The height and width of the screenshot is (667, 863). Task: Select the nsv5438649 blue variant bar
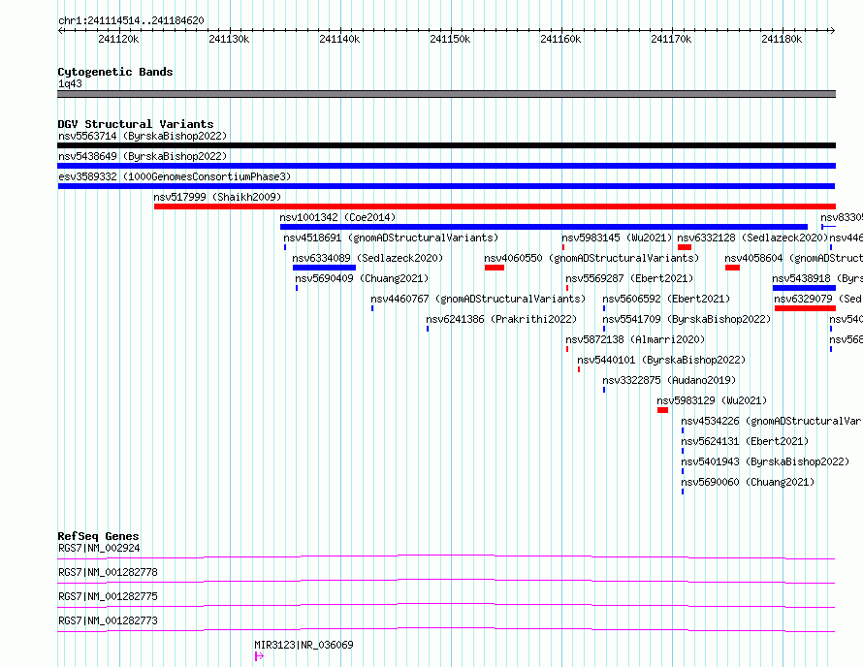pos(446,166)
